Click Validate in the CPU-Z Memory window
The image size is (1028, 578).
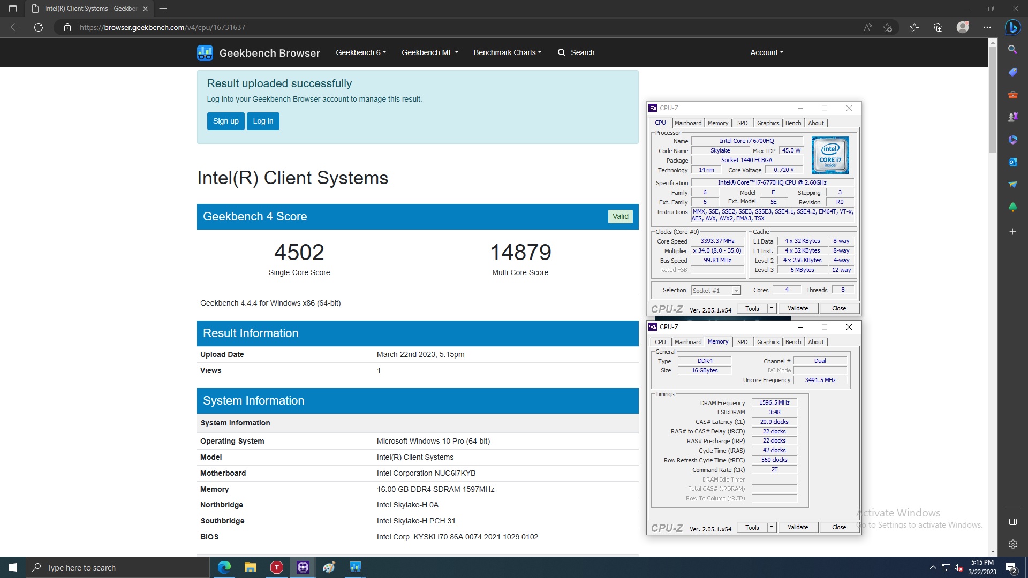pyautogui.click(x=798, y=528)
